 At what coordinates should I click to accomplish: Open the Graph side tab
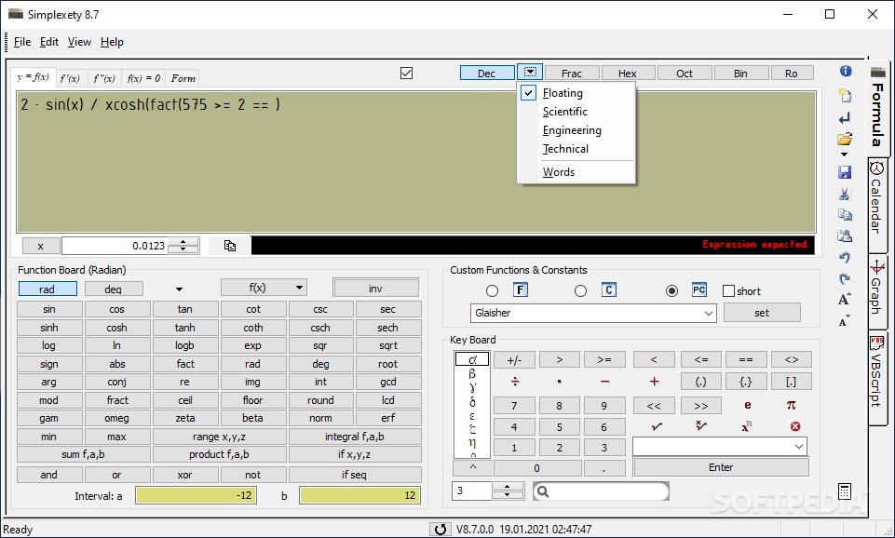coord(876,289)
